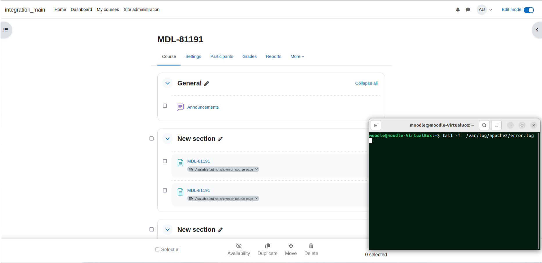Edit first New section name pencil

click(220, 139)
